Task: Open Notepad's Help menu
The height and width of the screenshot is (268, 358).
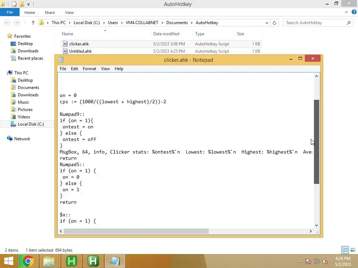Action: [119, 69]
